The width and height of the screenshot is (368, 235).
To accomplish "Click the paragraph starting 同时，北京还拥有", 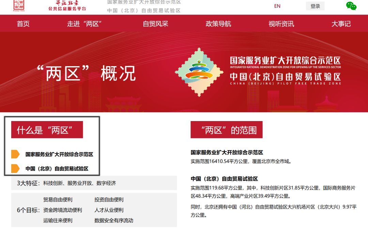I will pyautogui.click(x=274, y=211).
